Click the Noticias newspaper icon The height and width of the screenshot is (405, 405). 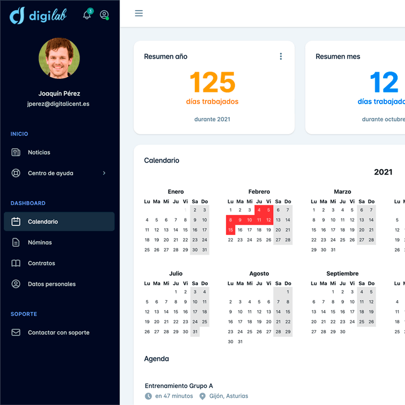coord(16,153)
